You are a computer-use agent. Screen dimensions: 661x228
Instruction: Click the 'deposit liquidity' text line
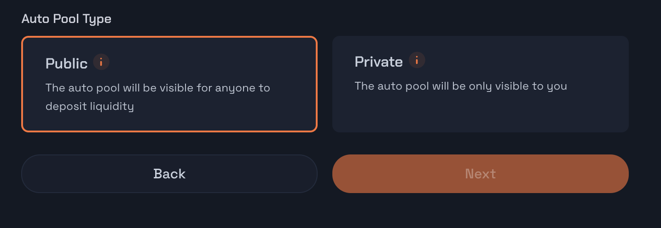90,107
